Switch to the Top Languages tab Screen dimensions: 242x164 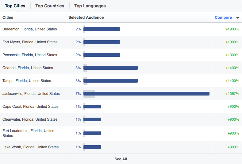90,6
